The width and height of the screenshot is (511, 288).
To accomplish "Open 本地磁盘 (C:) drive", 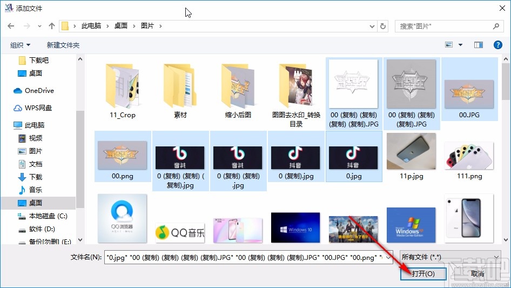I will [42, 216].
